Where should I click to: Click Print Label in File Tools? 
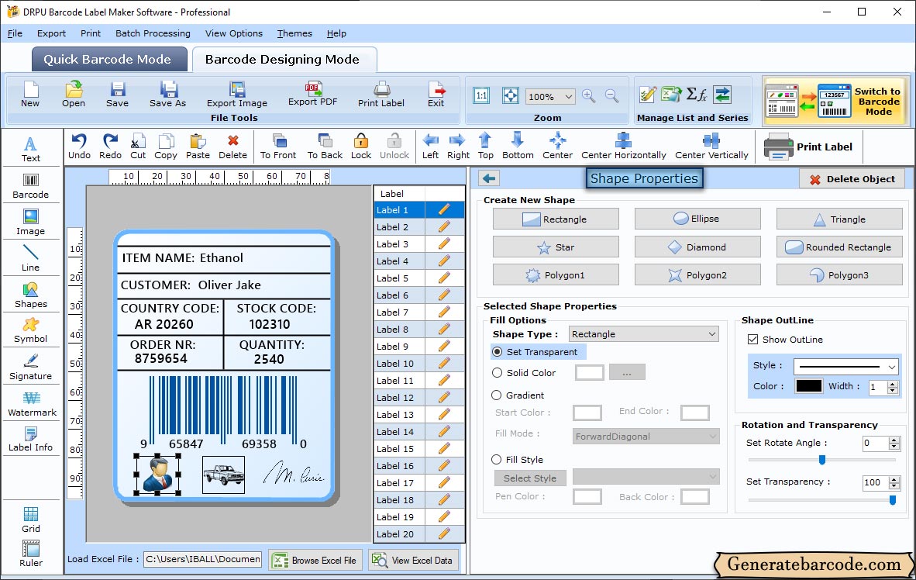[x=381, y=94]
